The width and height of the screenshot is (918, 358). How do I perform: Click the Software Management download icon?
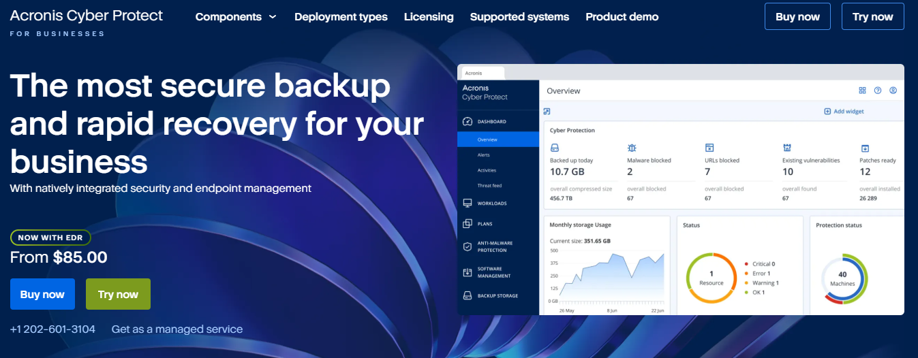coord(467,272)
